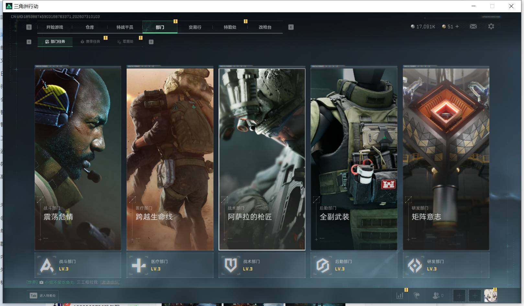524x306 pixels.
Task: Open the 全副武装 logistics department card
Action: [x=354, y=159]
